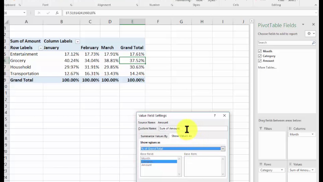Switch to Summarize Values By tab
The height and width of the screenshot is (182, 323).
tap(154, 136)
